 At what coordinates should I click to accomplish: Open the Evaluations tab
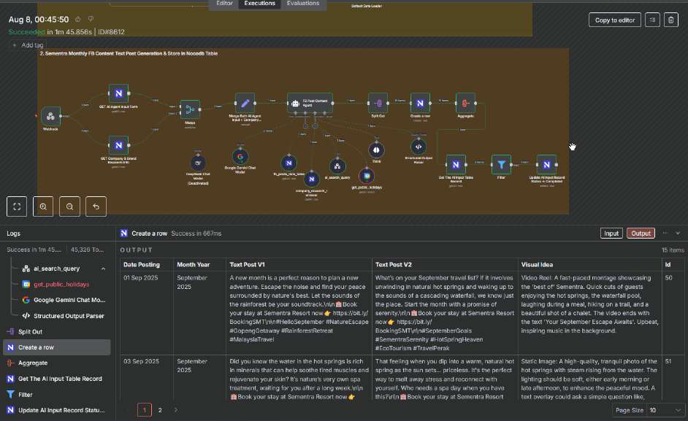pos(303,4)
